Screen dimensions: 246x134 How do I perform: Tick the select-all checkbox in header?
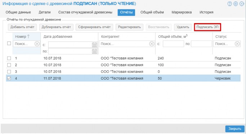(x=9, y=43)
